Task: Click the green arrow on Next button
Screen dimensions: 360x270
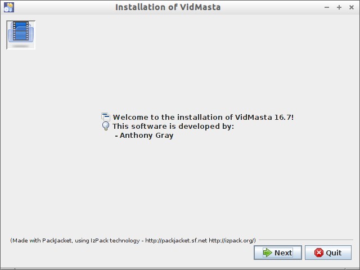Action: pyautogui.click(x=266, y=253)
